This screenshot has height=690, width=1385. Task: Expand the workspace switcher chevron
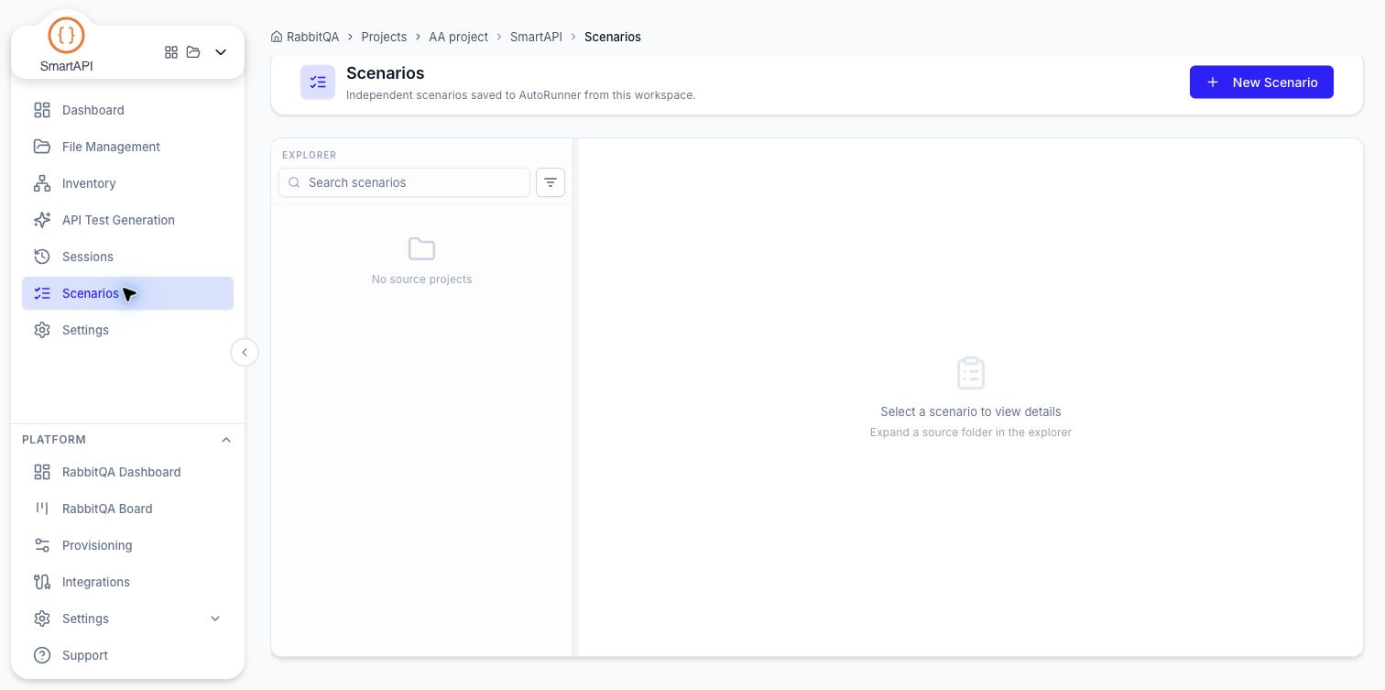[x=221, y=52]
